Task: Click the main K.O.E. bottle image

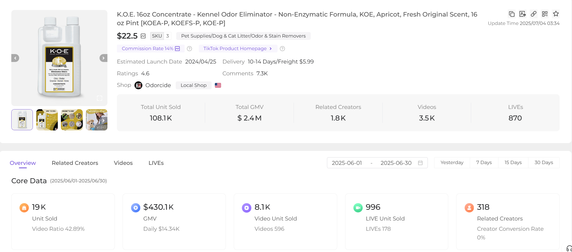Action: (59, 58)
